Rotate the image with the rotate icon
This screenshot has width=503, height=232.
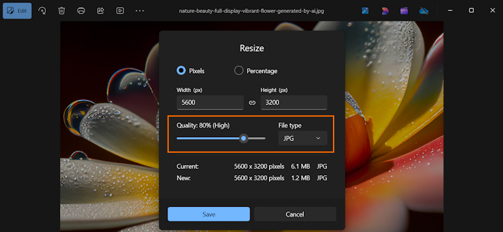[42, 10]
